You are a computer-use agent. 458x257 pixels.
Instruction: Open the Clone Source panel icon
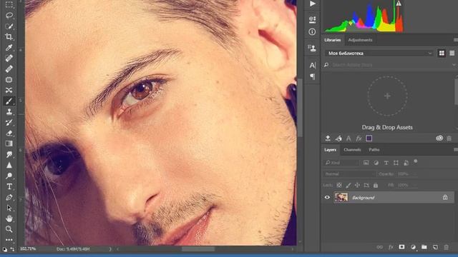coord(312,48)
